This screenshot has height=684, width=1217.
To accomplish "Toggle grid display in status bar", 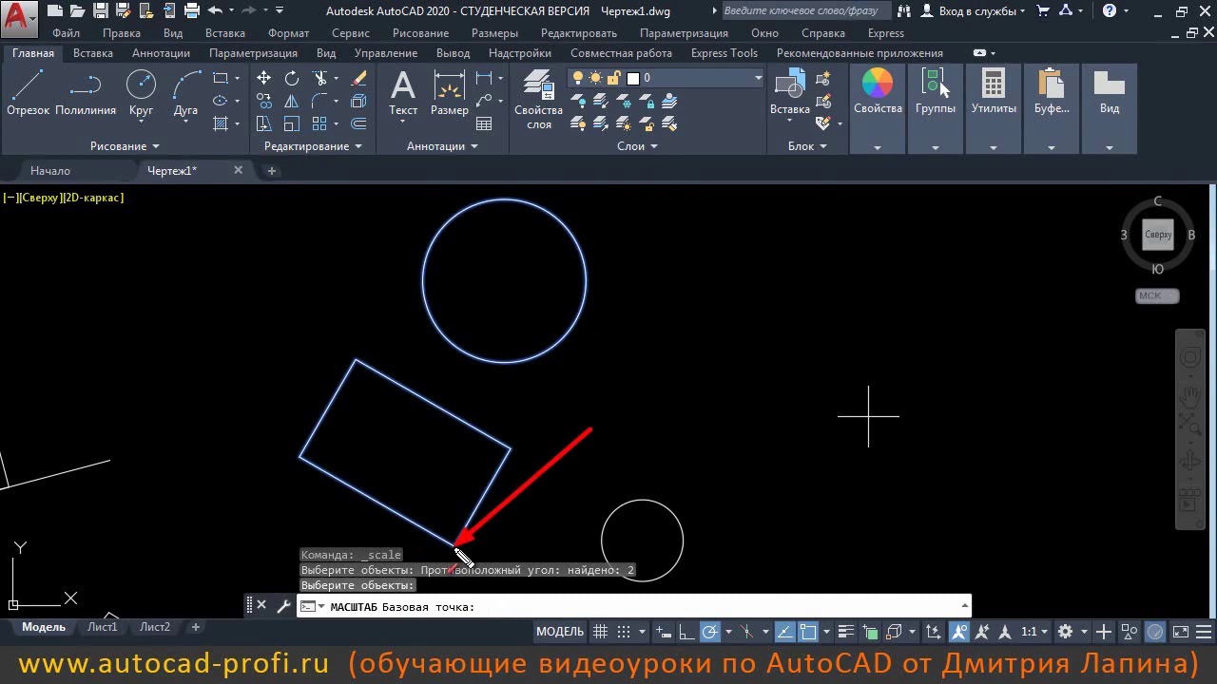I will point(601,631).
